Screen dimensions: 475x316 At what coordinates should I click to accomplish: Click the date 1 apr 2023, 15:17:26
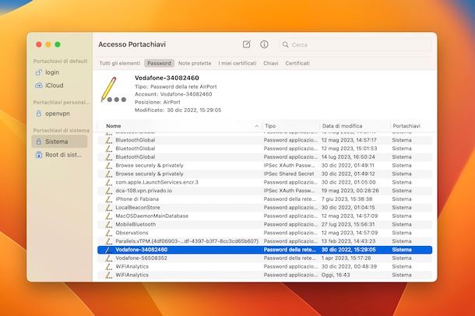[x=346, y=258]
